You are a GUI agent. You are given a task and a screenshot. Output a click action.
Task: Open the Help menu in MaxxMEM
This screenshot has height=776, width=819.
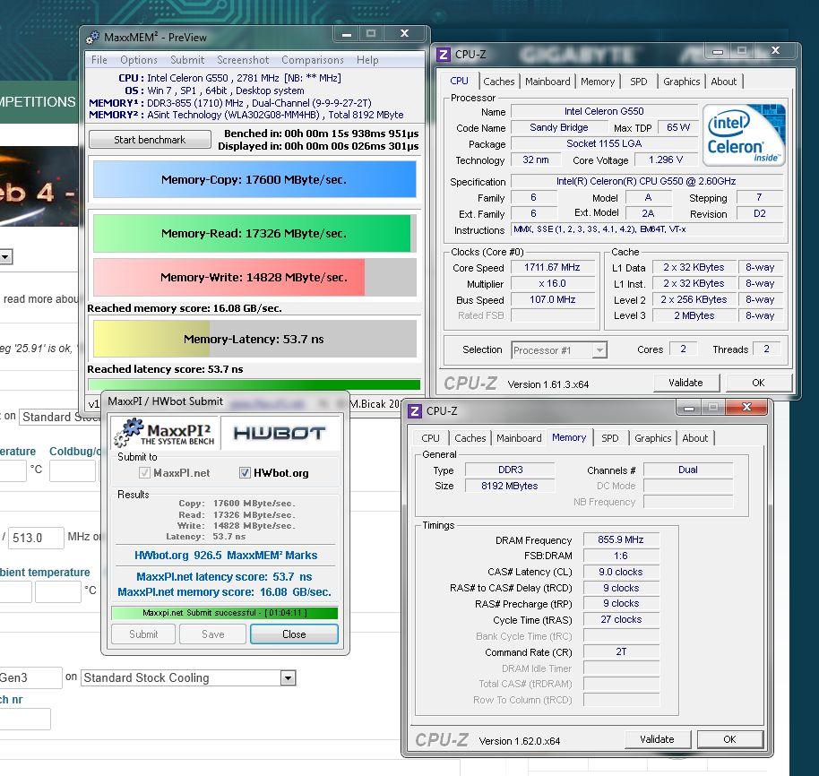coord(367,60)
